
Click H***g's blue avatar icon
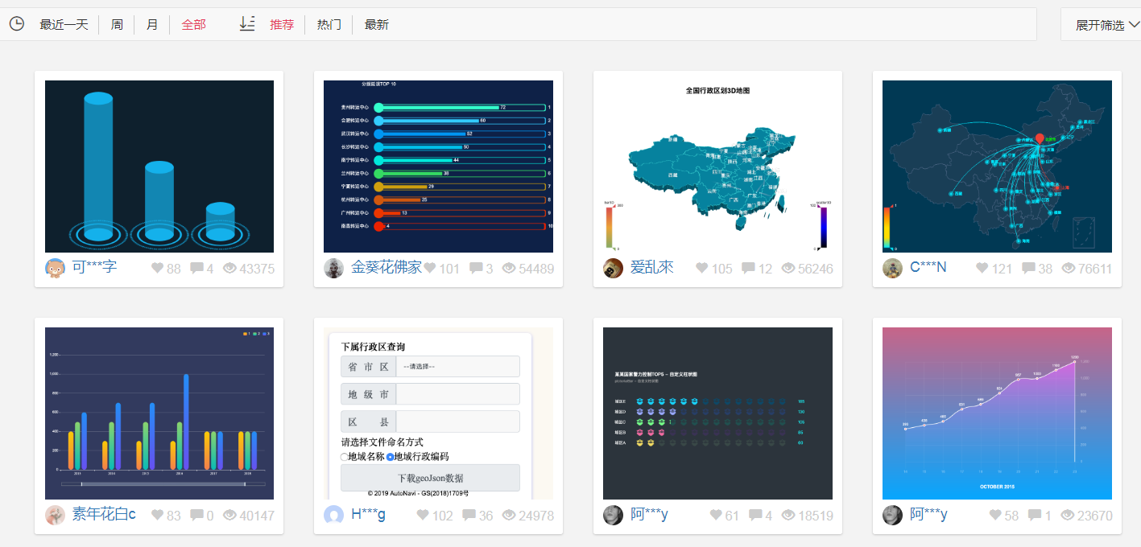pyautogui.click(x=333, y=515)
